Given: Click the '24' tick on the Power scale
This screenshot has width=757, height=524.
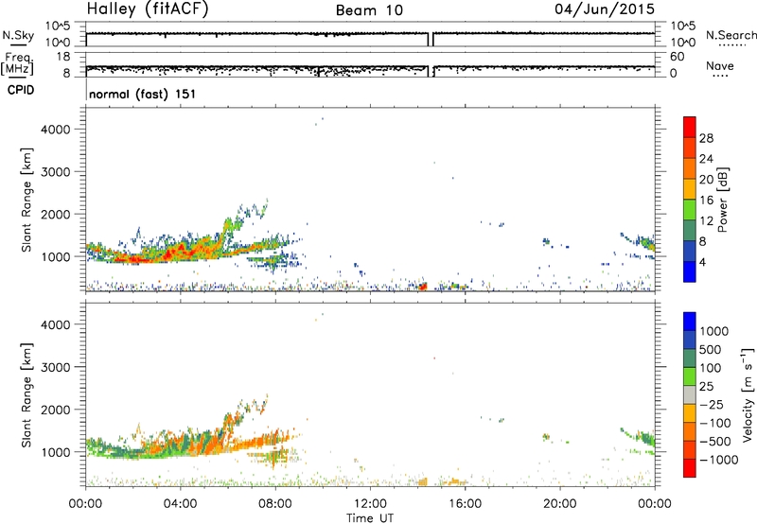Looking at the screenshot, I should [706, 159].
